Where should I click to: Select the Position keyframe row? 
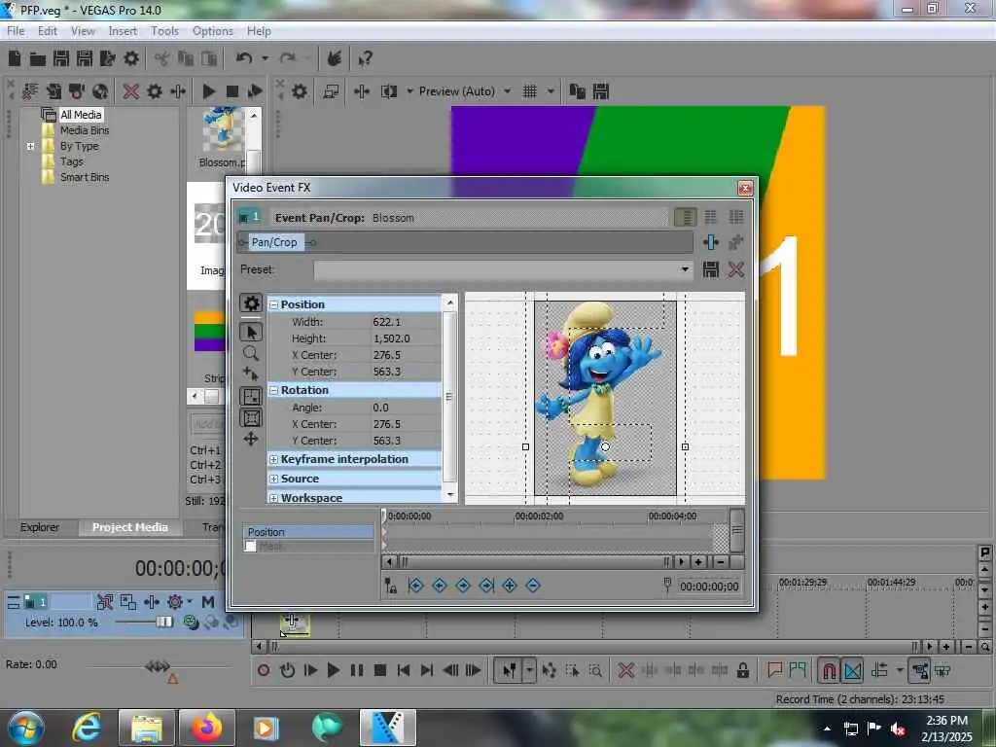(x=308, y=532)
